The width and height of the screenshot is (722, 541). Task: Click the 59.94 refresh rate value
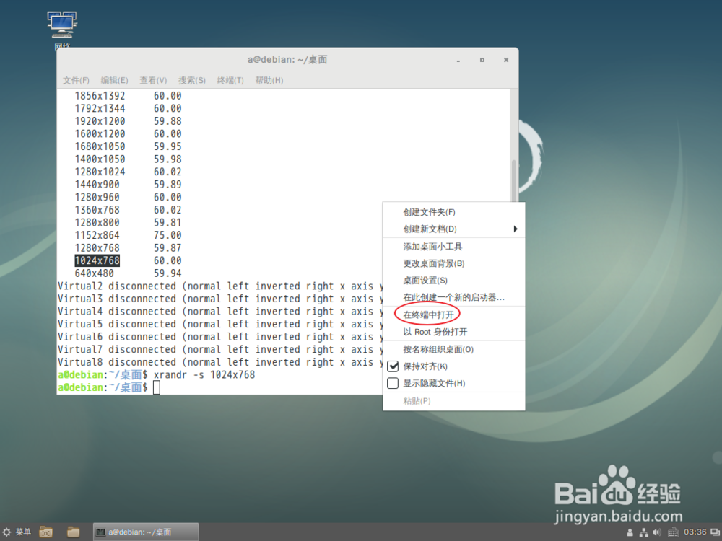tap(168, 273)
